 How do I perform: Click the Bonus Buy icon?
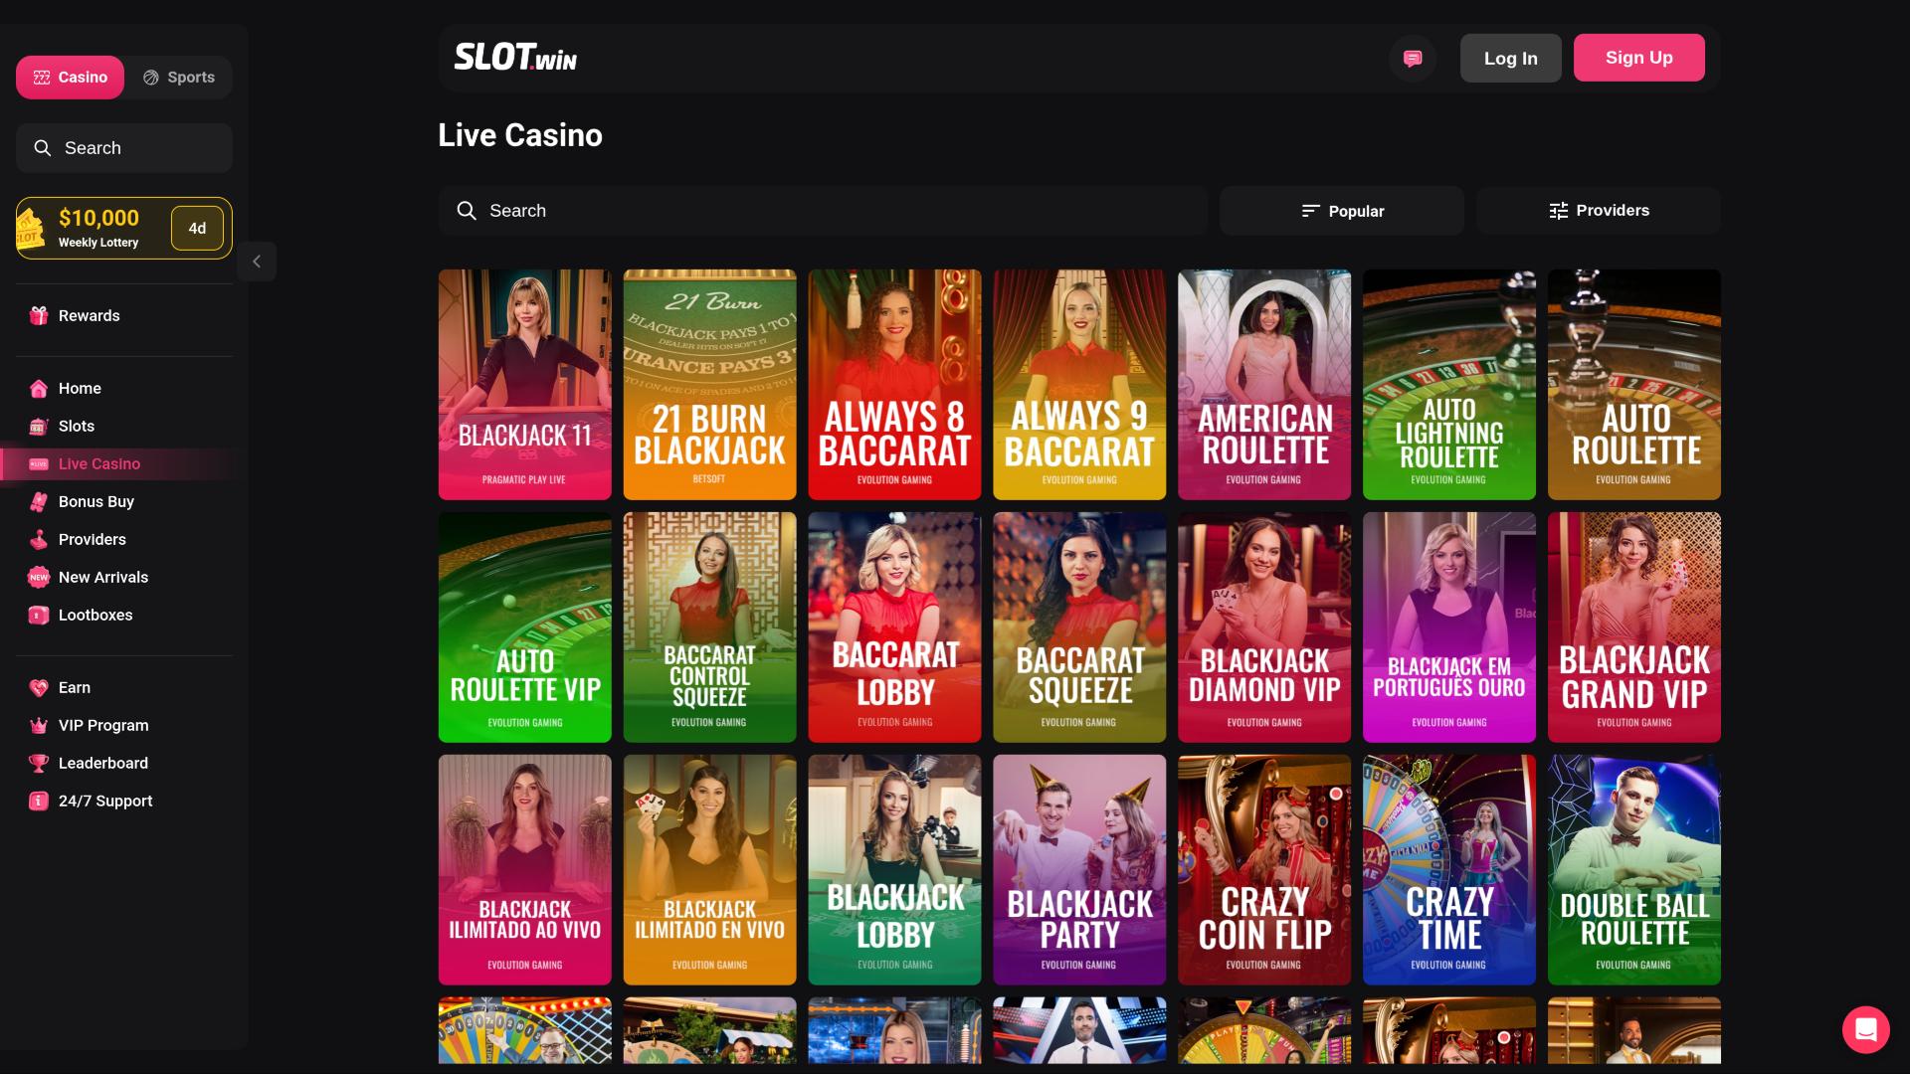coord(39,502)
